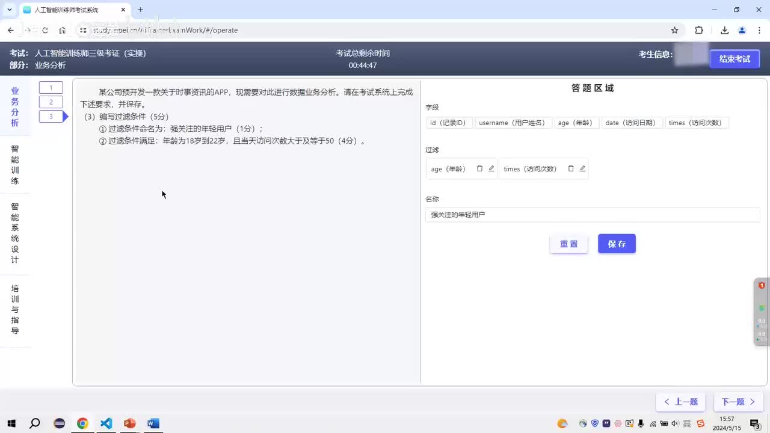Expand the tab search dropdown arrow
Image resolution: width=770 pixels, height=433 pixels.
(x=9, y=10)
